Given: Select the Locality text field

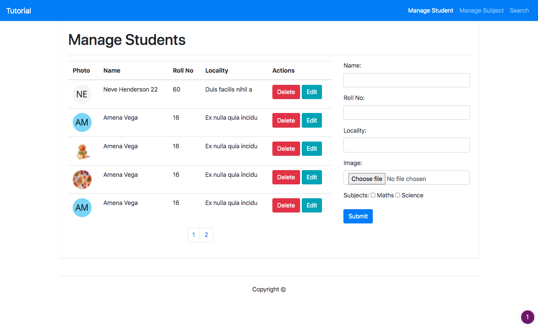Looking at the screenshot, I should click(406, 145).
